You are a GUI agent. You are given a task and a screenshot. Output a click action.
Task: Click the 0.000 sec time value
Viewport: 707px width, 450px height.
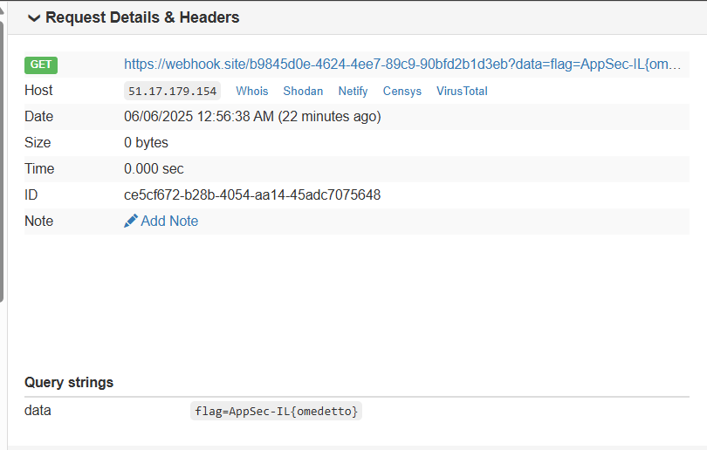pyautogui.click(x=154, y=169)
